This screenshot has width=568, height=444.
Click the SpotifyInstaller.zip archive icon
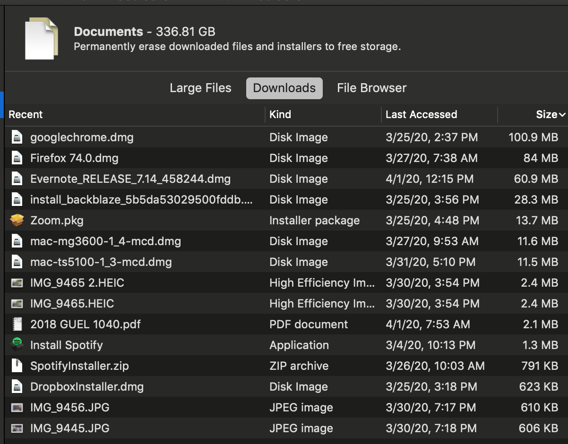(17, 366)
